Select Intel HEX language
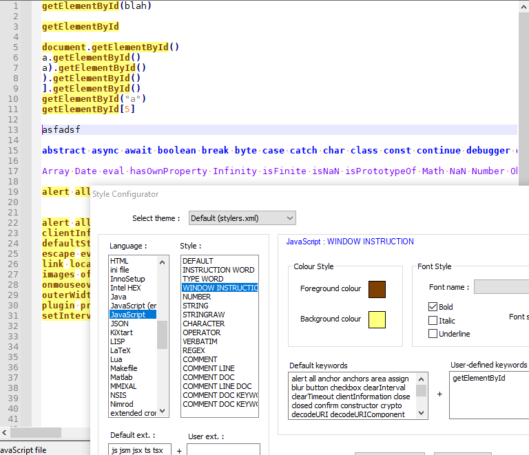Image resolution: width=529 pixels, height=455 pixels. click(133, 288)
